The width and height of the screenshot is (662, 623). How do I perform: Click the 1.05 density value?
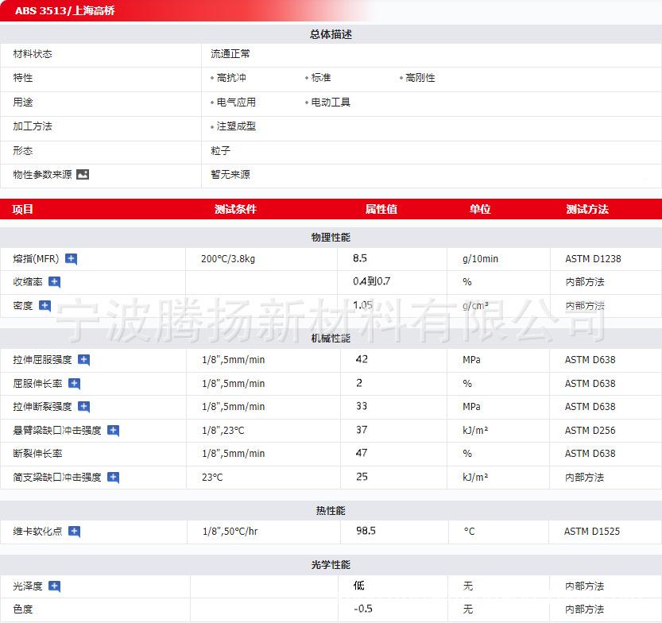[363, 305]
